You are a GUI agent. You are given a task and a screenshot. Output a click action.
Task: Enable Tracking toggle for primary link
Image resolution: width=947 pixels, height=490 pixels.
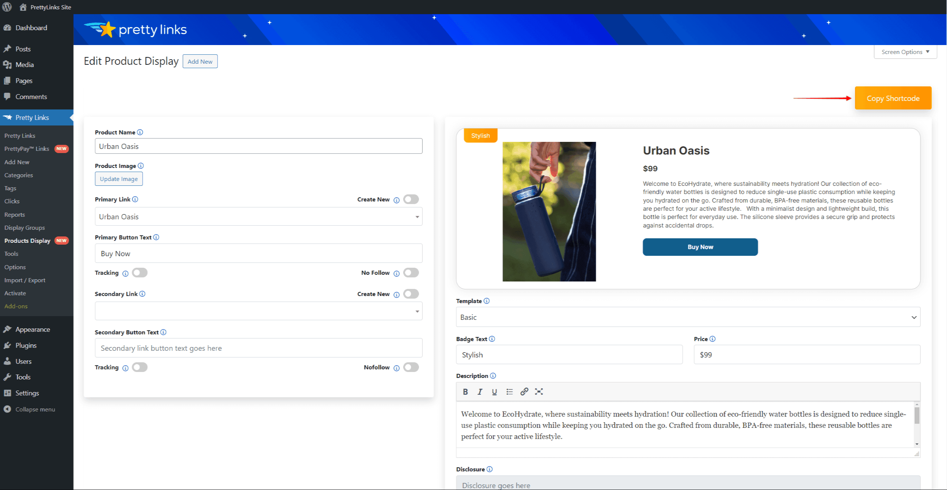coord(140,273)
